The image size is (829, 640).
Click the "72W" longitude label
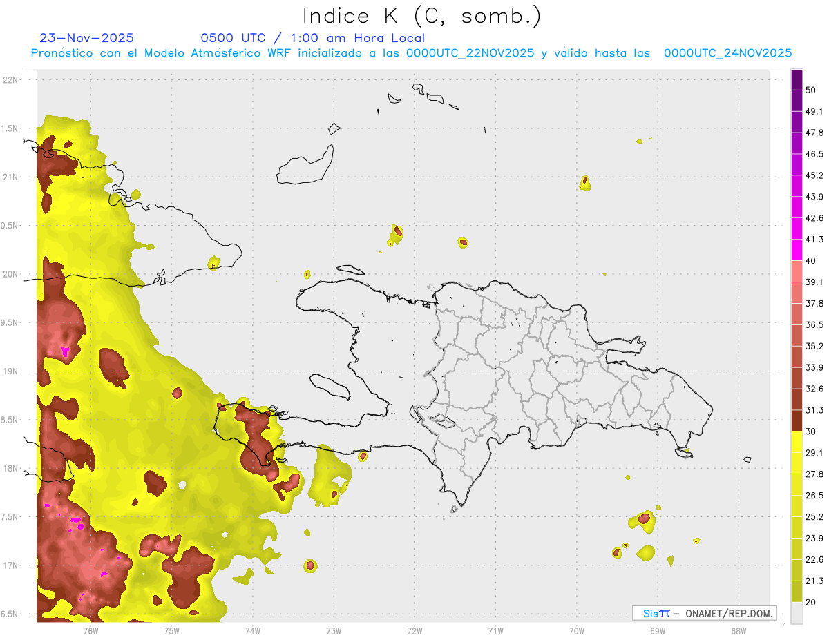(x=414, y=630)
